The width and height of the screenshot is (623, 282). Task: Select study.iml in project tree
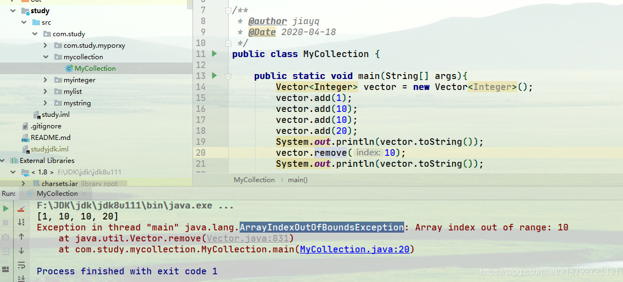(x=55, y=115)
